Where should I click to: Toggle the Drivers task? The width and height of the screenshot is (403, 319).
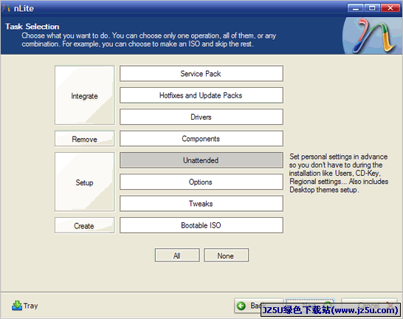coord(201,117)
